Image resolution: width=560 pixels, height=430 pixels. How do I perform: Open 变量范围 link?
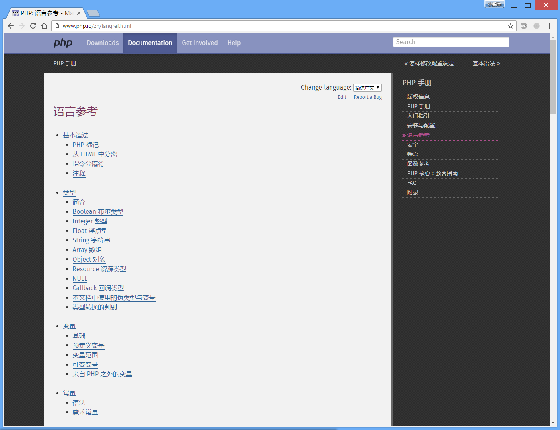(85, 355)
